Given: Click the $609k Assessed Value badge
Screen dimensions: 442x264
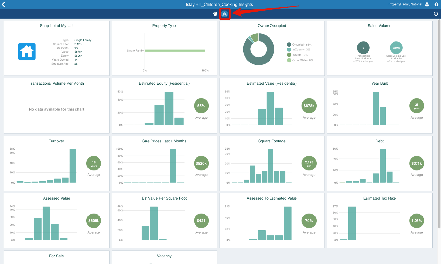Looking at the screenshot, I should pos(94,221).
